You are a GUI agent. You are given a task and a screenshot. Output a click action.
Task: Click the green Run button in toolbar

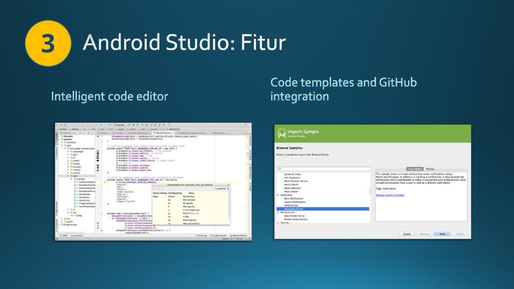pyautogui.click(x=130, y=125)
